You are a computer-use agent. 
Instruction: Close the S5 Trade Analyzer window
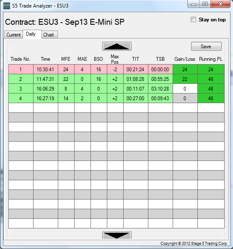220,4
